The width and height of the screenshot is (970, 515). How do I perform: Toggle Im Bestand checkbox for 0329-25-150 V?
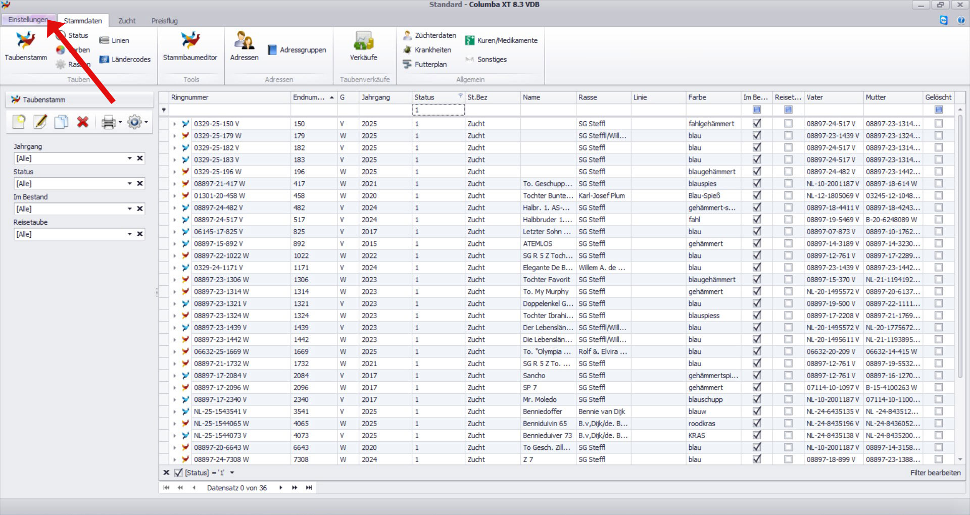pyautogui.click(x=757, y=124)
